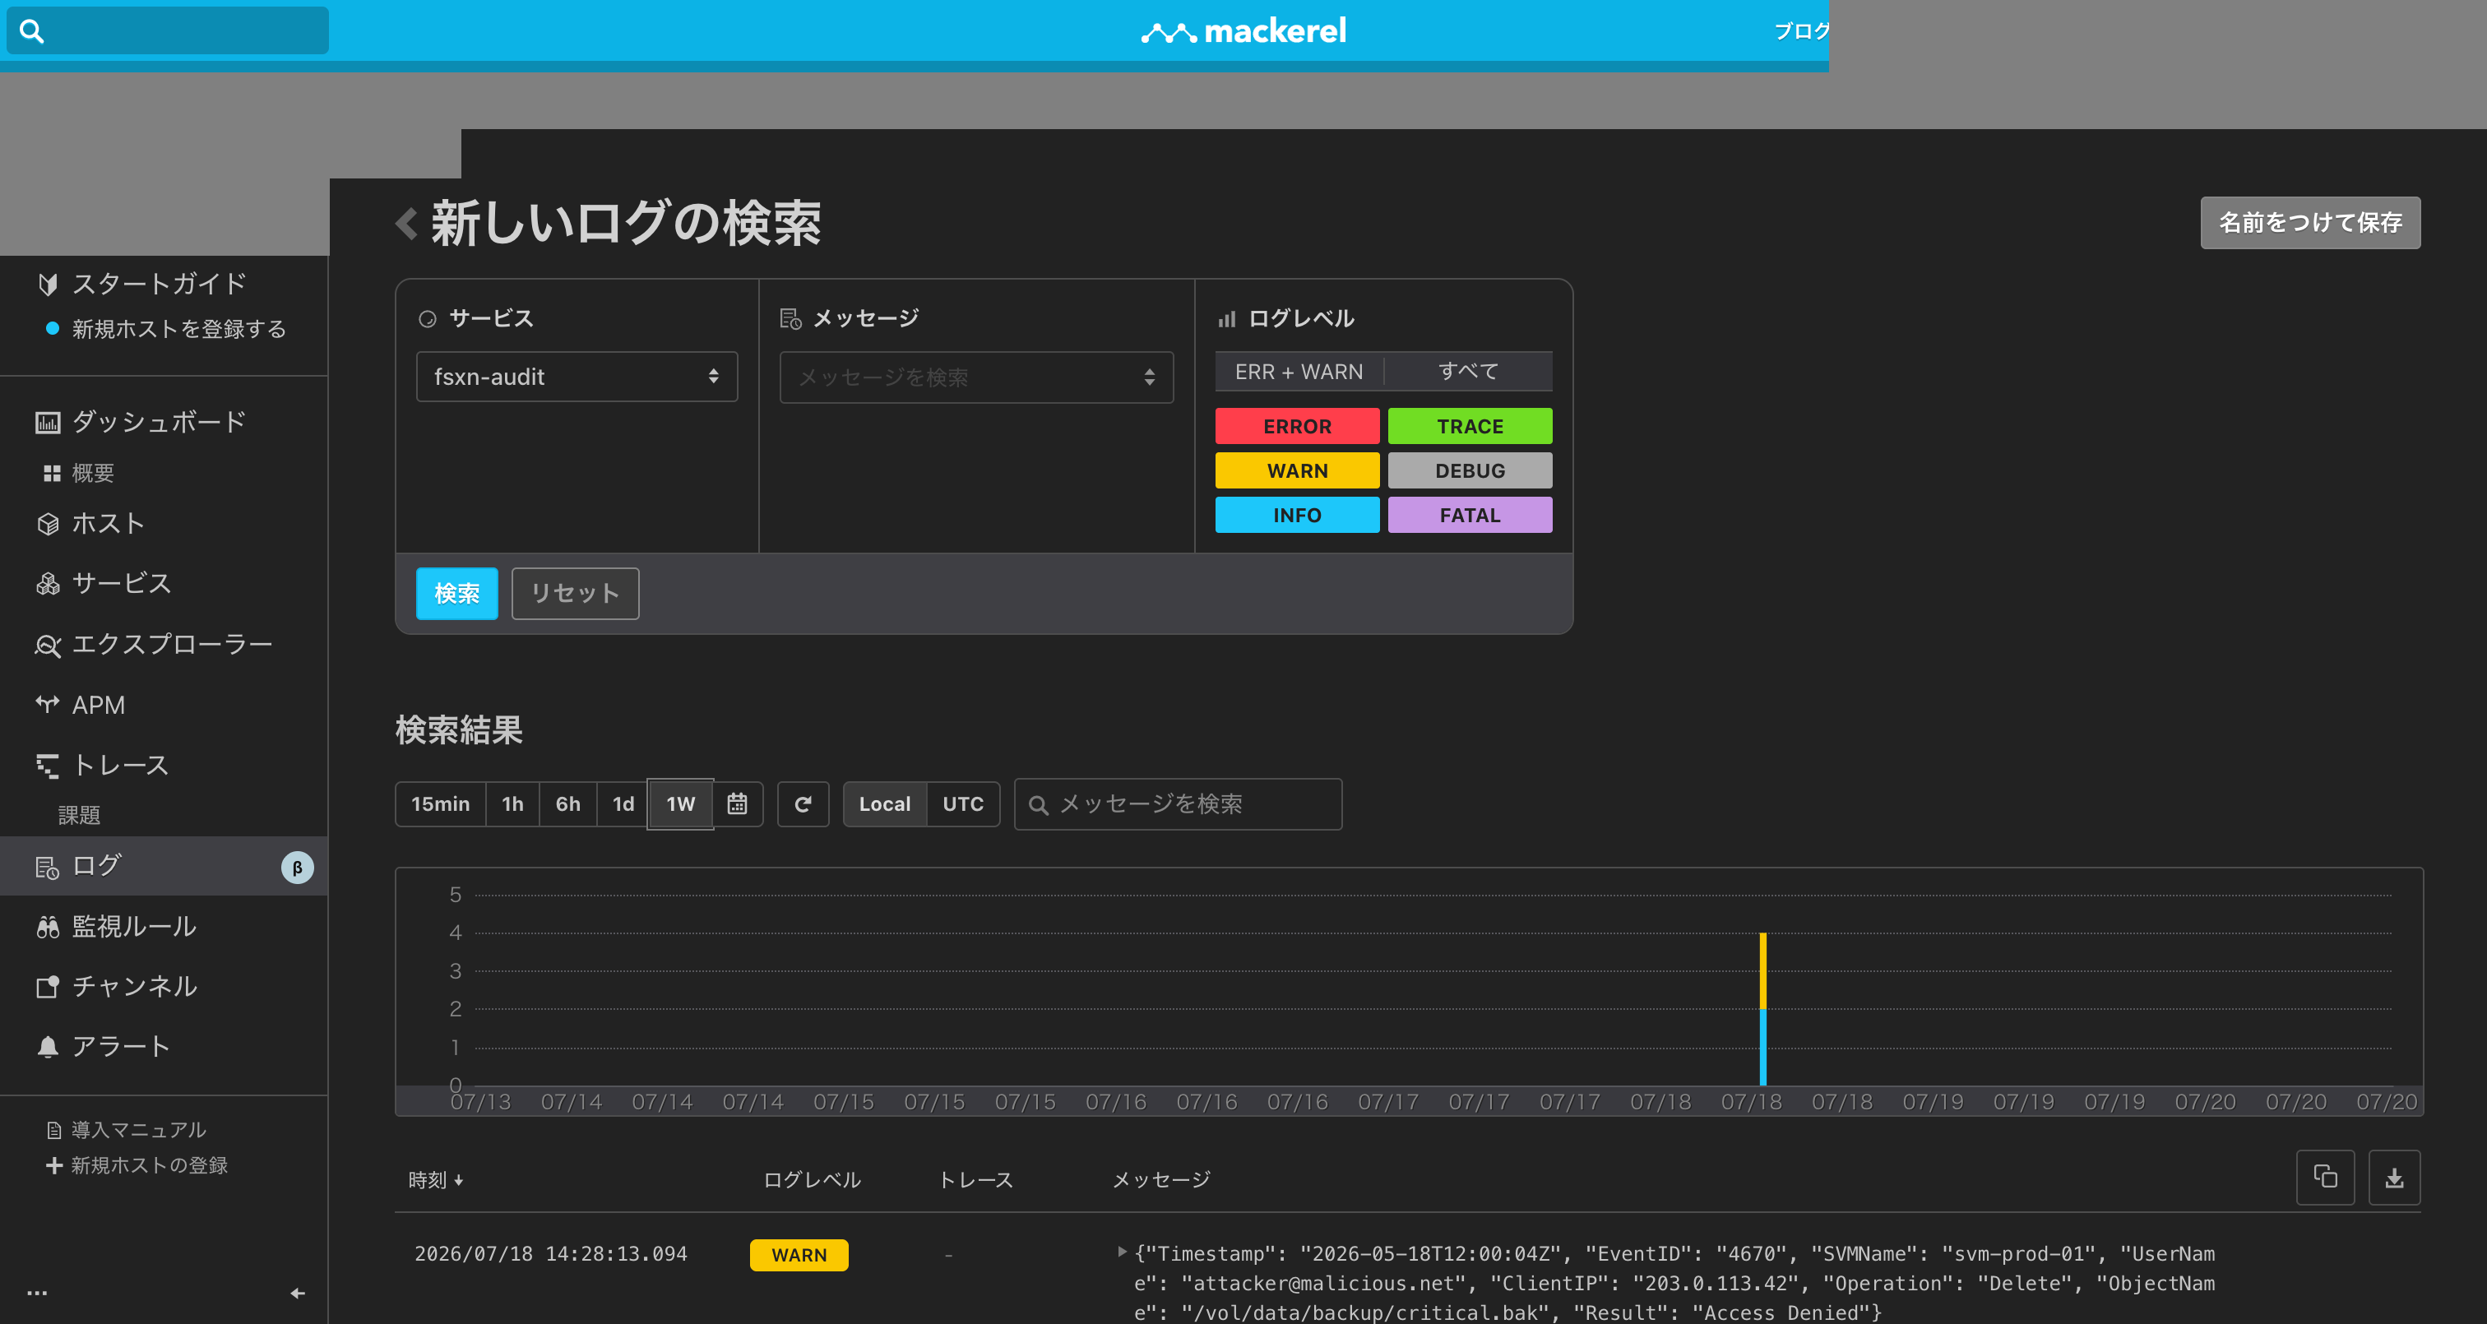Viewport: 2487px width, 1324px height.
Task: Switch timezone to Local
Action: (884, 803)
